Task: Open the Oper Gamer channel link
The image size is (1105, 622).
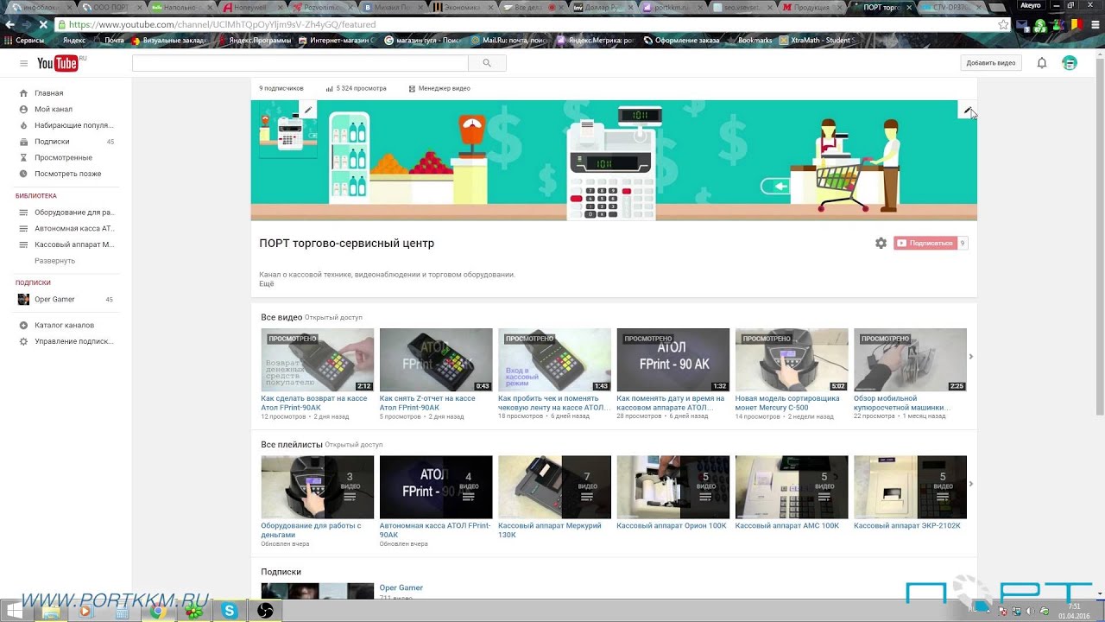Action: click(401, 588)
